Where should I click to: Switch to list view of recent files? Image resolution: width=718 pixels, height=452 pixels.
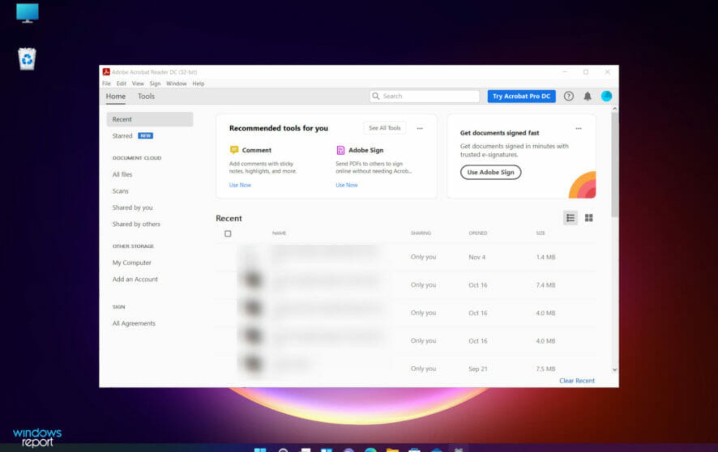pyautogui.click(x=570, y=218)
